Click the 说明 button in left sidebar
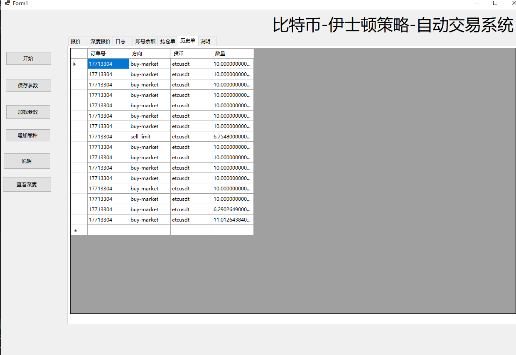The width and height of the screenshot is (516, 355). tap(27, 161)
